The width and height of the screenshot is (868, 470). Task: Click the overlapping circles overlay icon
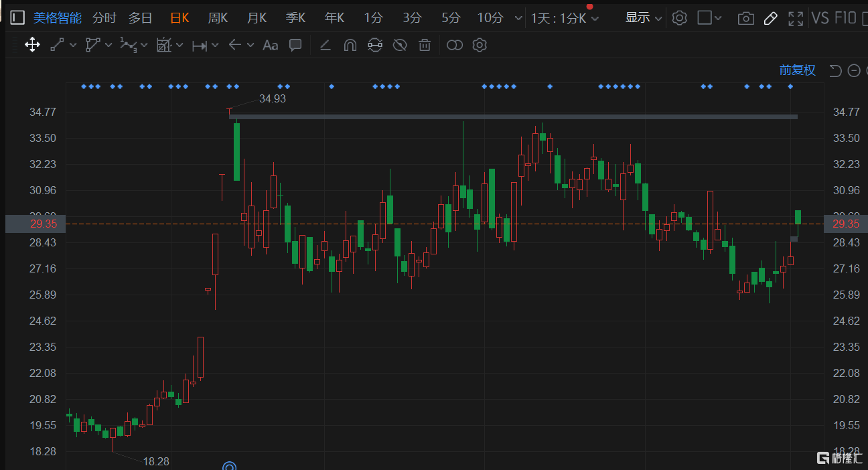click(x=455, y=46)
